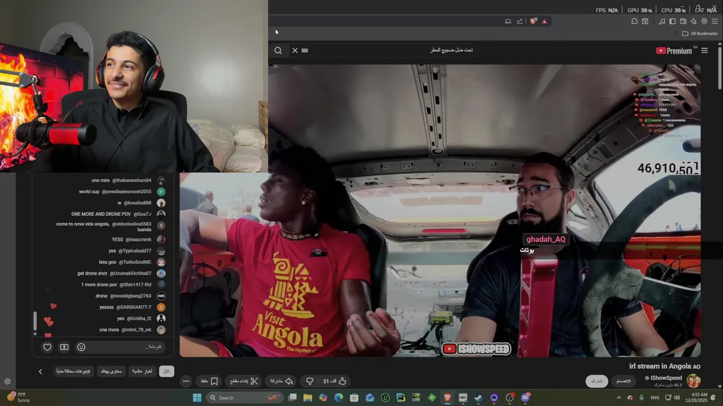The width and height of the screenshot is (723, 406).
Task: Toggle the browser sidebar panel icon
Action: tap(673, 21)
